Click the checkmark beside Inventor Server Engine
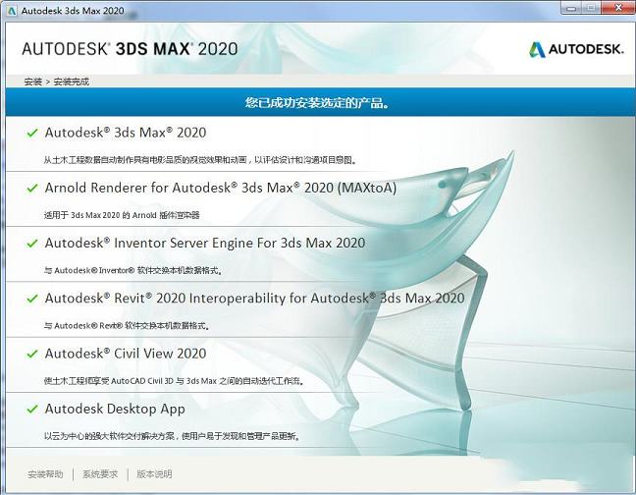The height and width of the screenshot is (495, 636). click(x=32, y=243)
